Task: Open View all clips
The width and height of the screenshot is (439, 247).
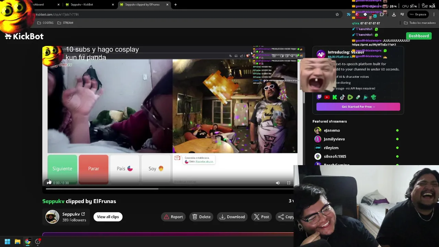Action: point(108,217)
